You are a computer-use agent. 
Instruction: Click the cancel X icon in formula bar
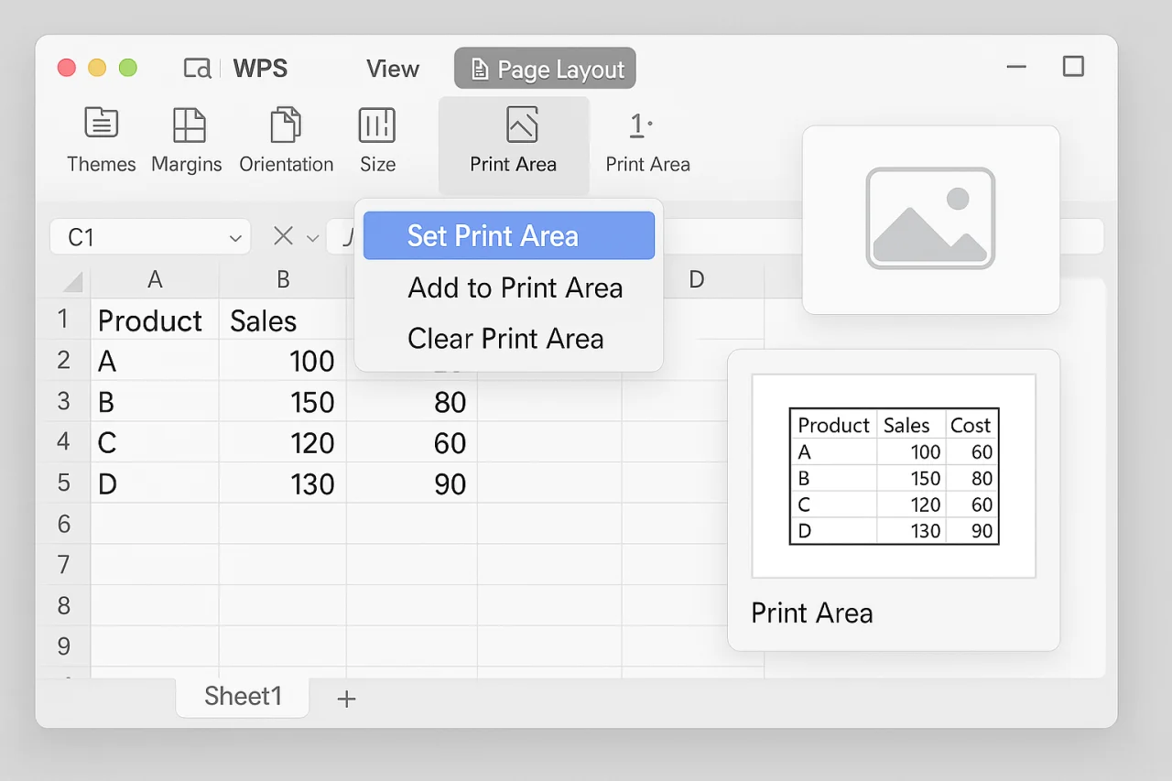(x=283, y=237)
